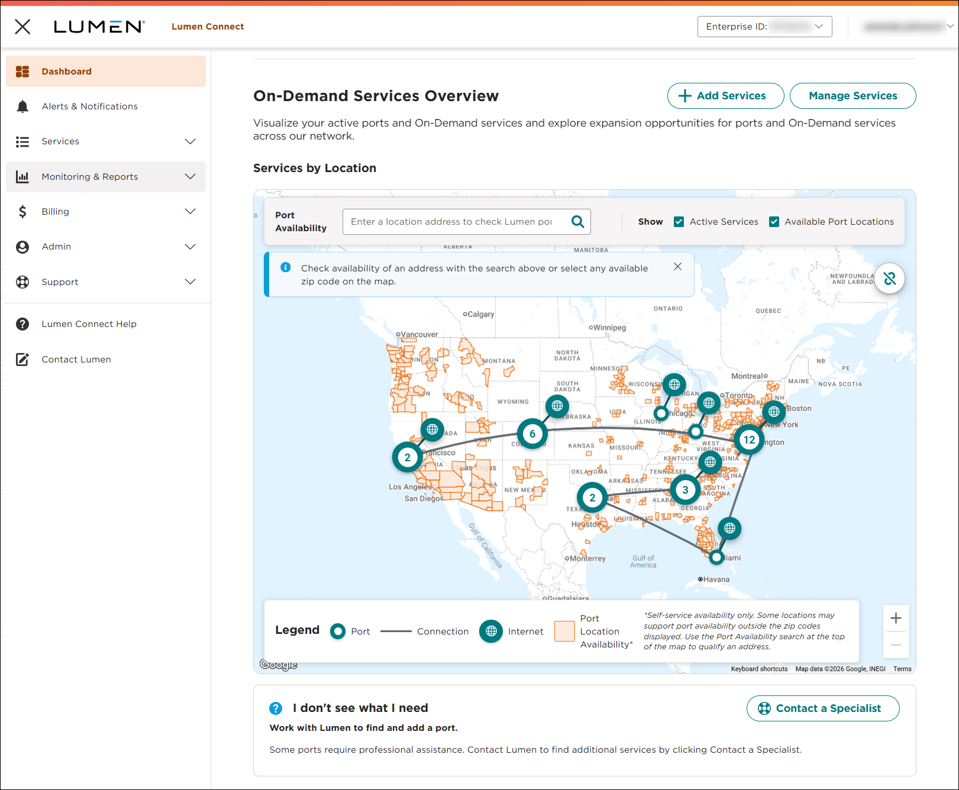Viewport: 959px width, 790px height.
Task: Click the Admin profile icon
Action: pos(22,247)
